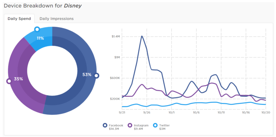Click the $3M Twitter total
276x137 pixels.
point(162,129)
